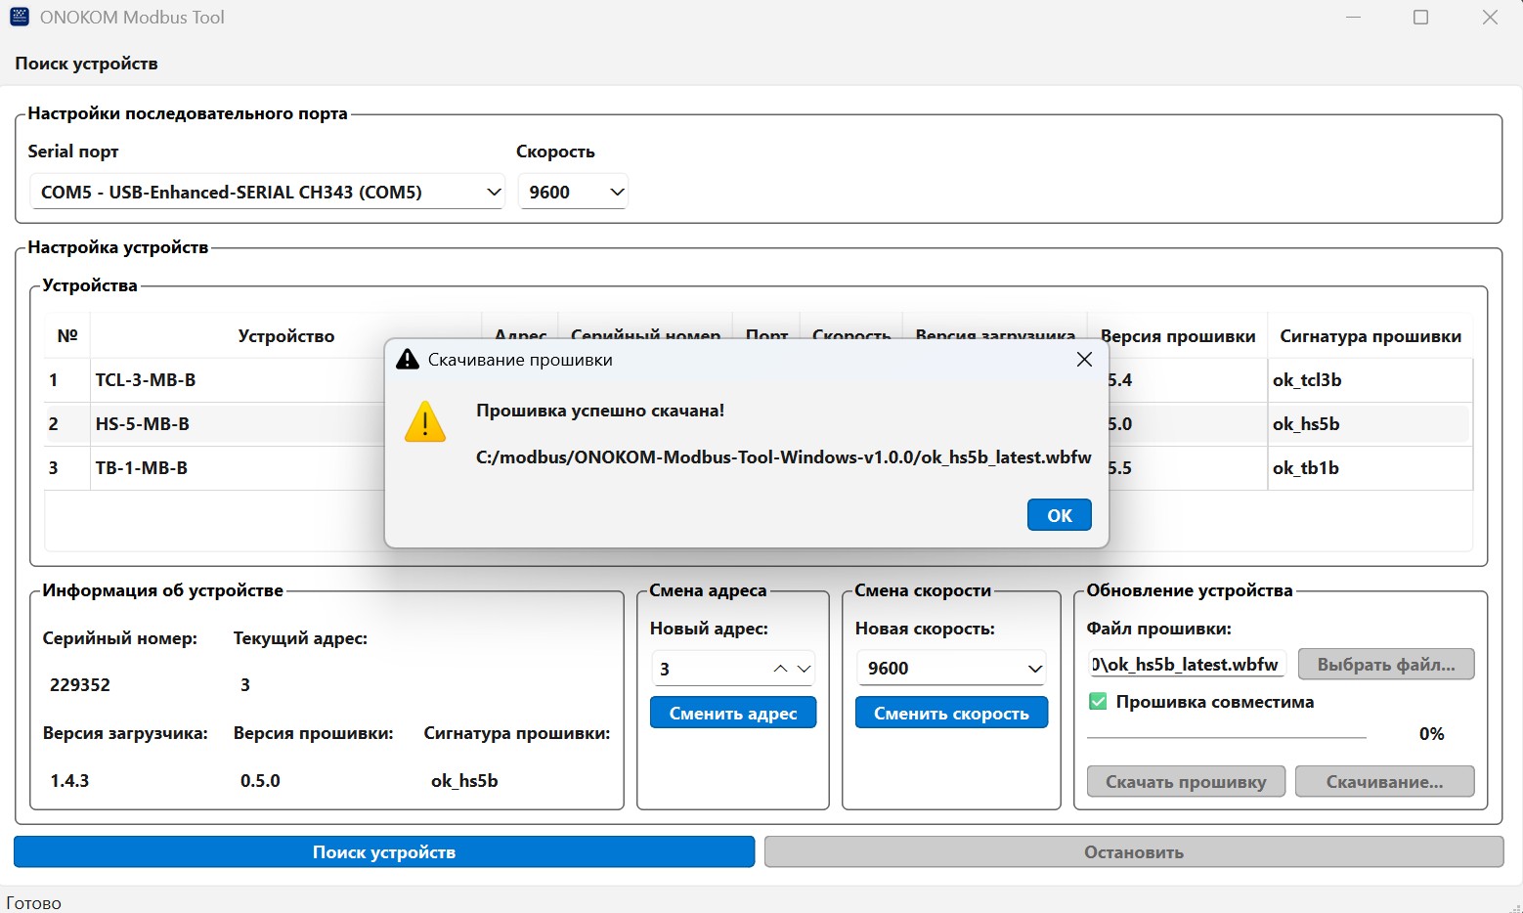Click the green checkmark compatibility icon
Image resolution: width=1523 pixels, height=913 pixels.
pyautogui.click(x=1099, y=701)
